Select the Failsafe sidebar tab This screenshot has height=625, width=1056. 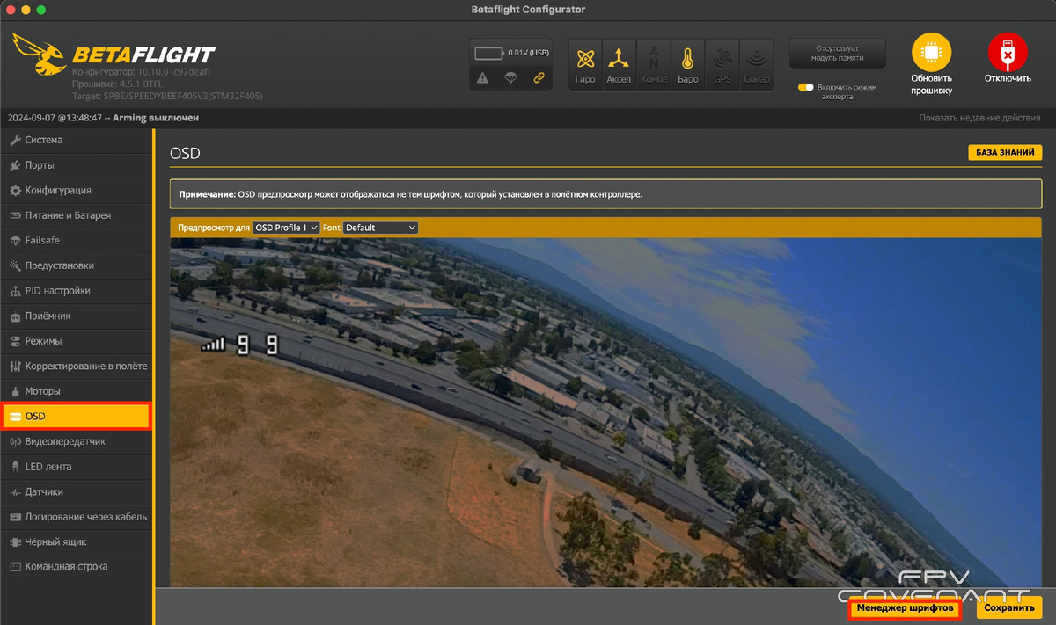pos(42,241)
